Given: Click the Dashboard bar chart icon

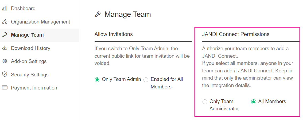Looking at the screenshot, I should (x=5, y=8).
